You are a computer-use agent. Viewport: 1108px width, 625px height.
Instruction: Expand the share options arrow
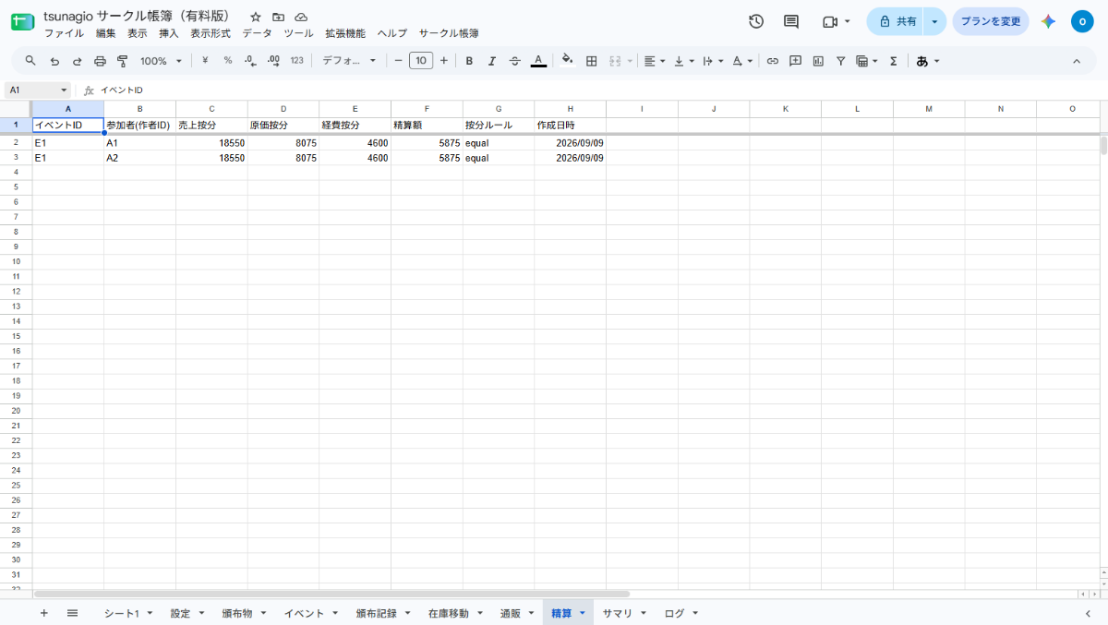(x=935, y=21)
